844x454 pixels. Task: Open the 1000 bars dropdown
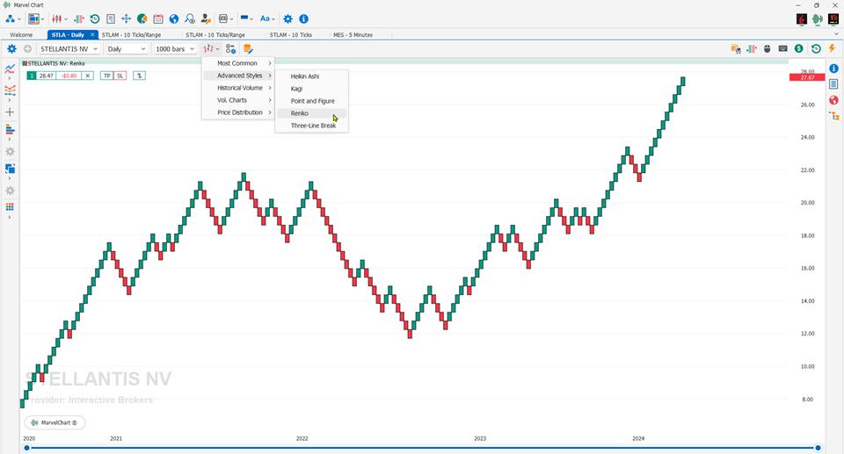tap(175, 49)
